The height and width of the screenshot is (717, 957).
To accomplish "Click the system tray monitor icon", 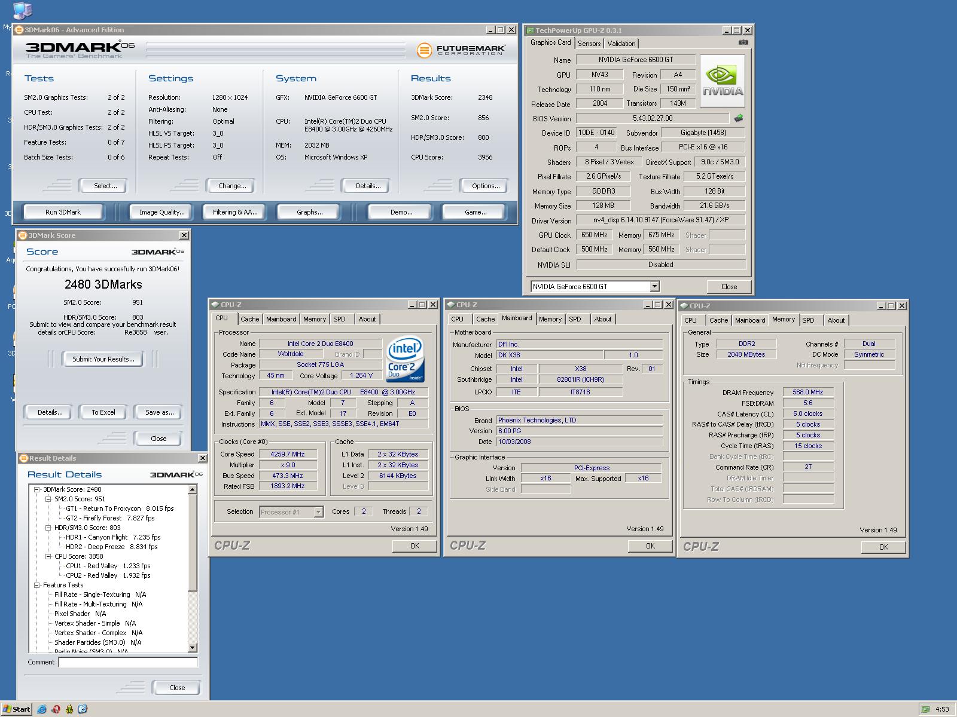I will click(x=925, y=709).
